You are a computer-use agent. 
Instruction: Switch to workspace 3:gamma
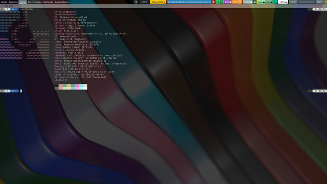(x=13, y=2)
